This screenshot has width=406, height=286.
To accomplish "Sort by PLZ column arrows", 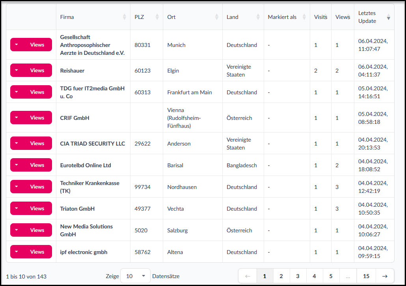I will click(157, 17).
